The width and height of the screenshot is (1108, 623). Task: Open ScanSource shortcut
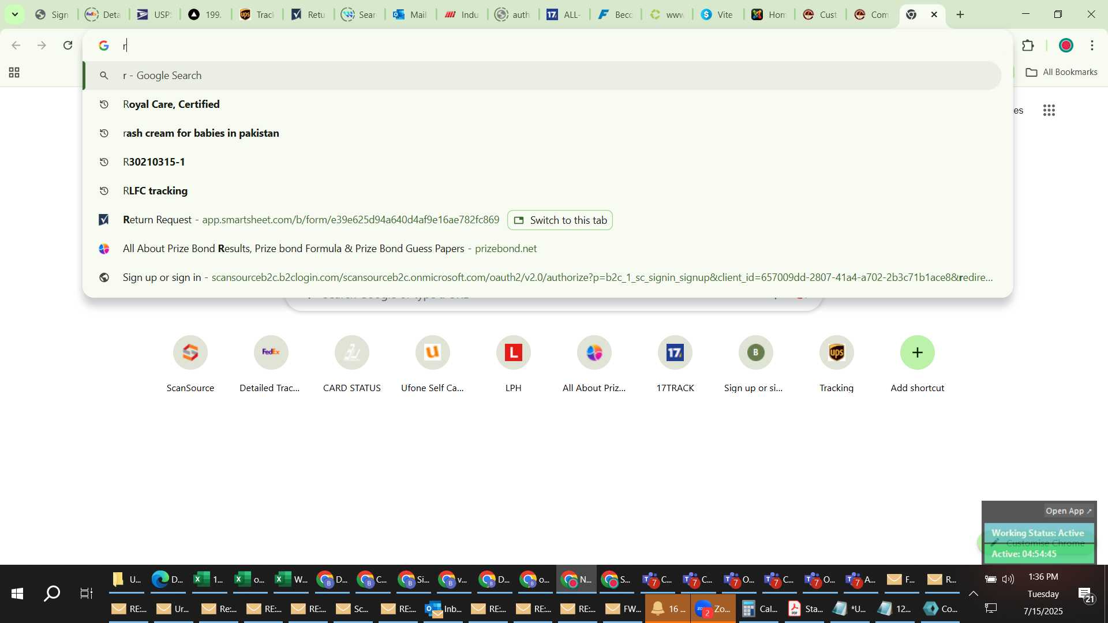[x=190, y=365]
